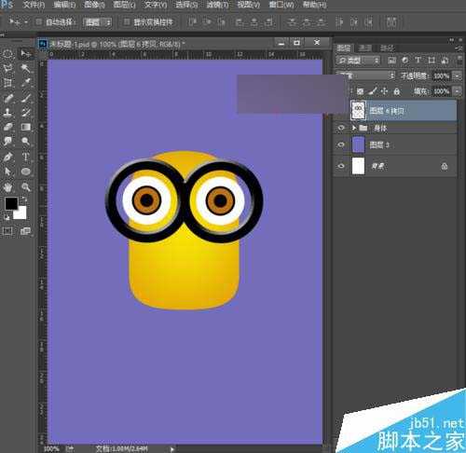The image size is (466, 453).
Task: Select the Pen tool
Action: pos(8,157)
